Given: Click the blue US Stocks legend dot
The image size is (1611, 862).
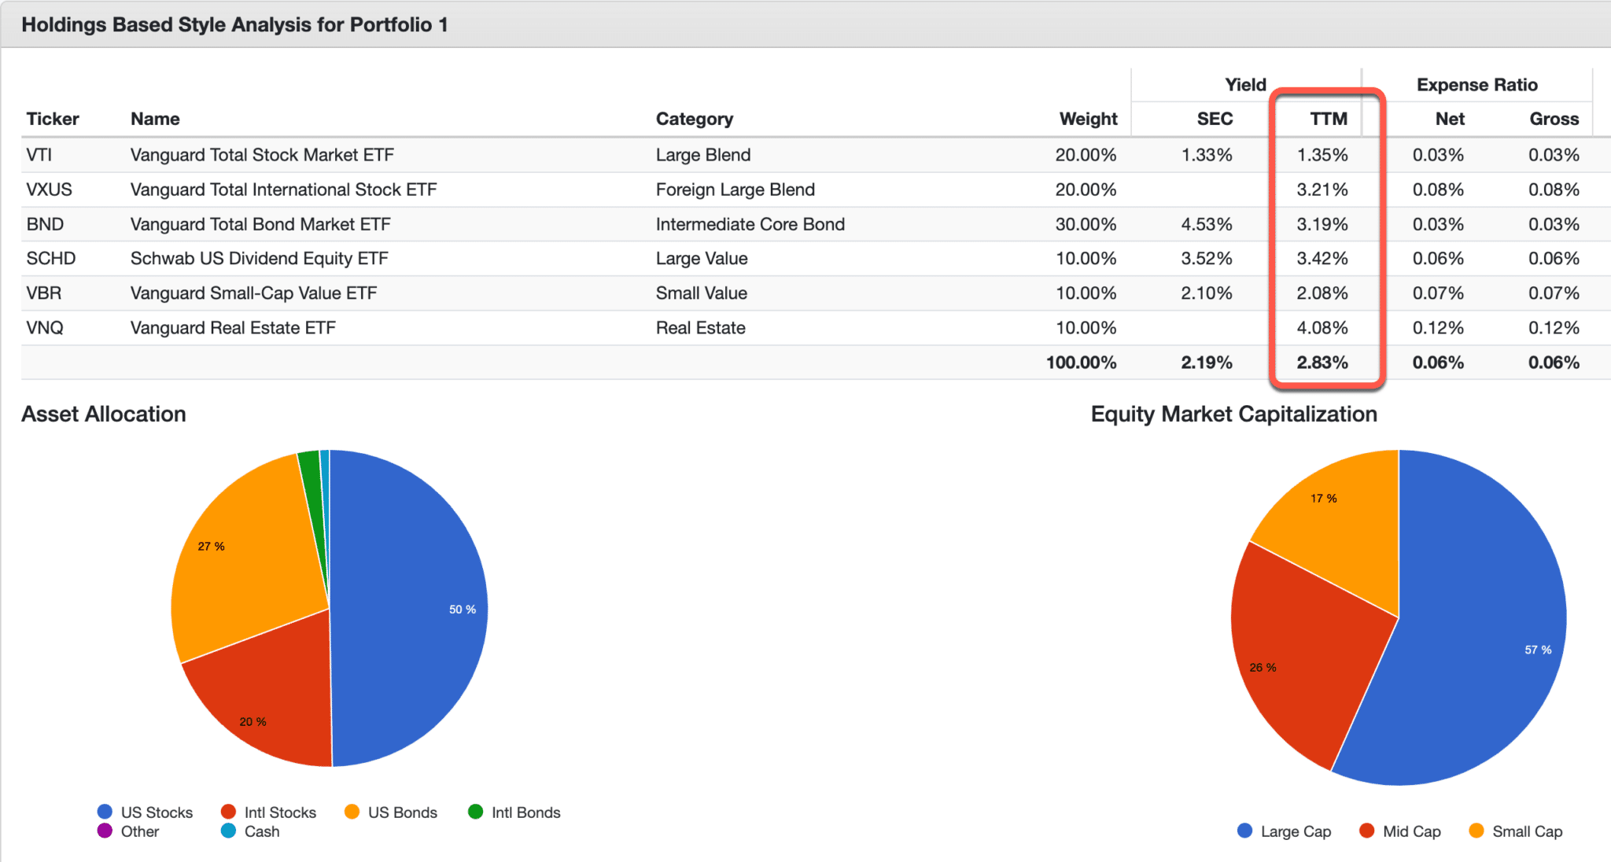Looking at the screenshot, I should pyautogui.click(x=105, y=812).
